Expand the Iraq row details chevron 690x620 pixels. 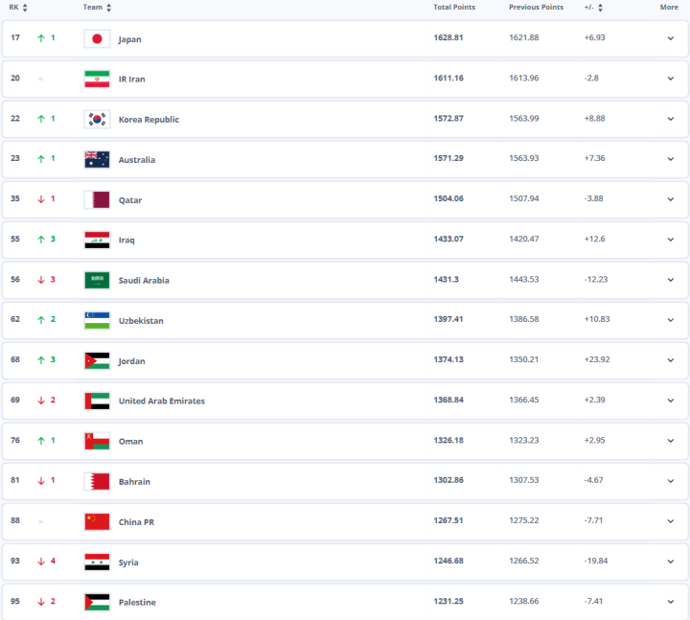tap(671, 241)
